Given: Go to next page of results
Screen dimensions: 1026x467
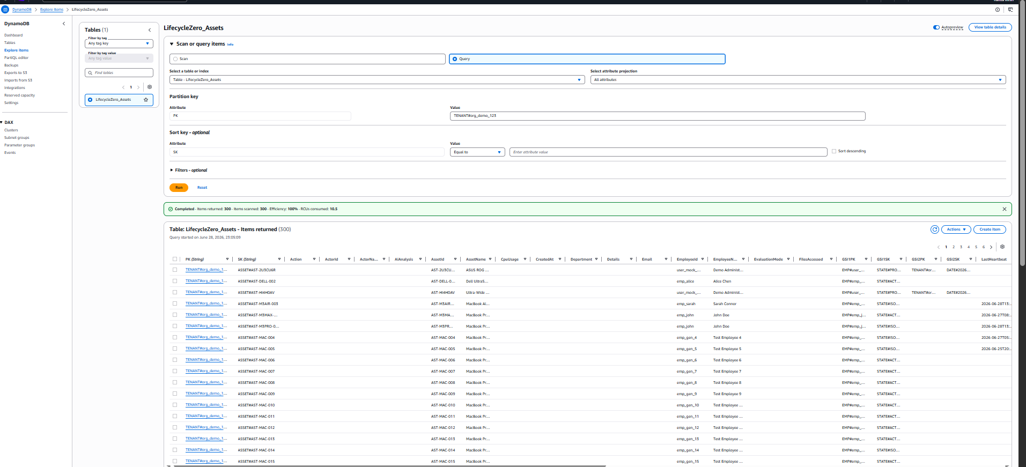Looking at the screenshot, I should [991, 247].
